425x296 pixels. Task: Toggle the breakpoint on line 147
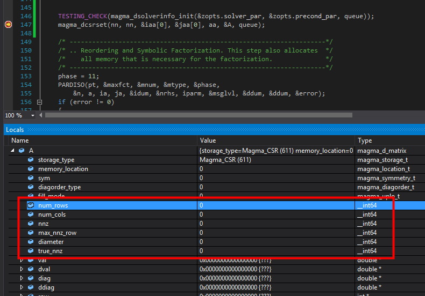click(8, 25)
